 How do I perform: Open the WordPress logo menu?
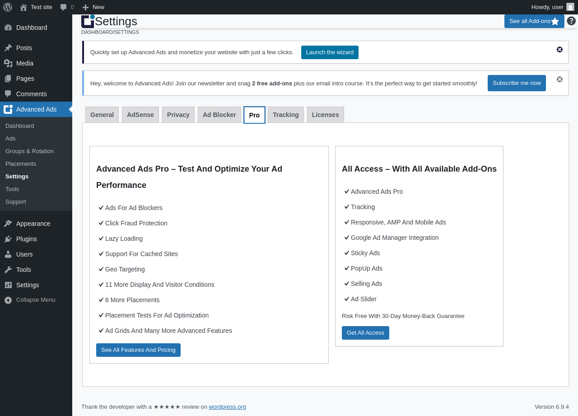coord(8,7)
